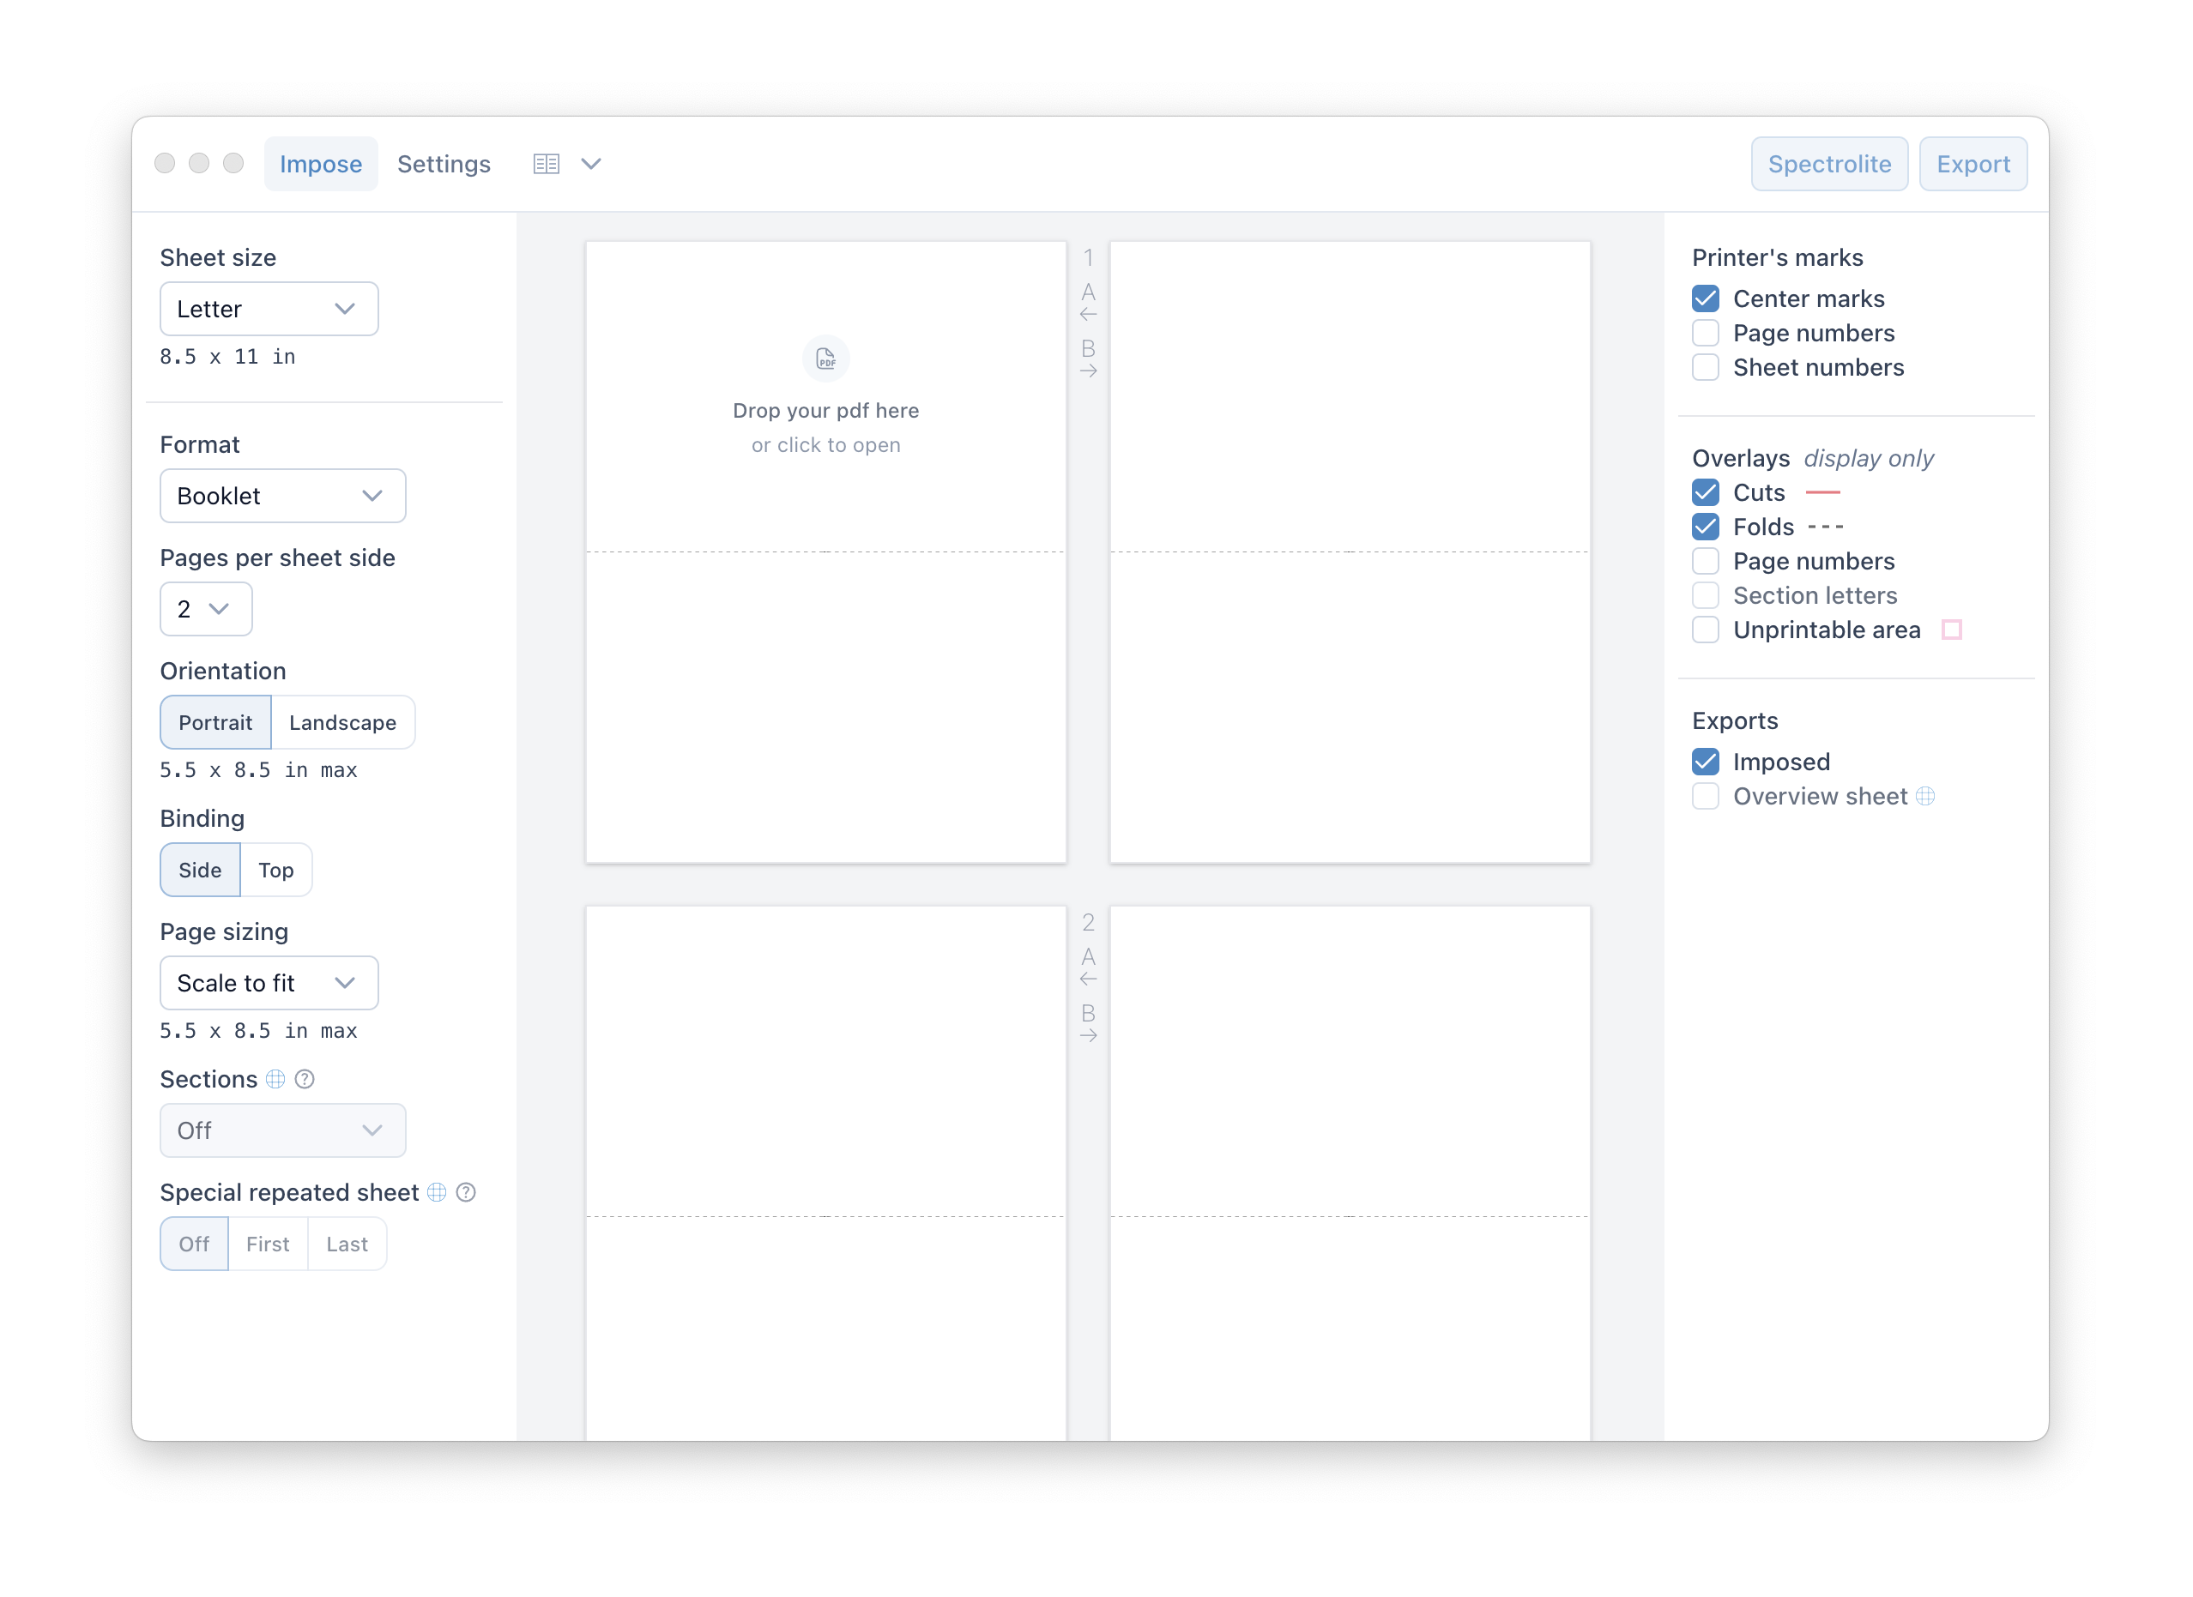Open the view options chevron next to spread icon

point(591,163)
